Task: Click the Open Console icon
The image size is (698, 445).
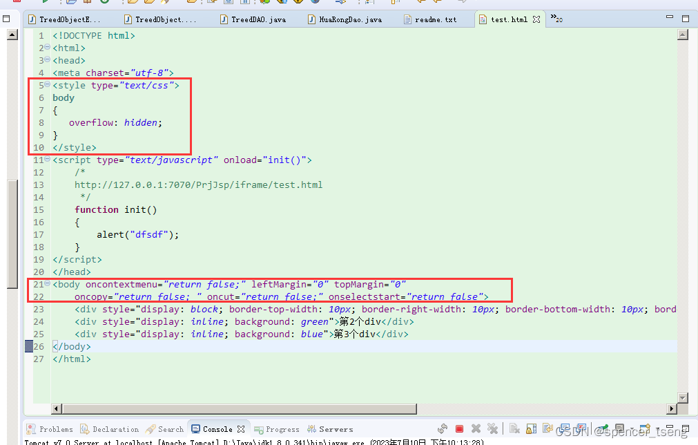Action: click(x=645, y=428)
